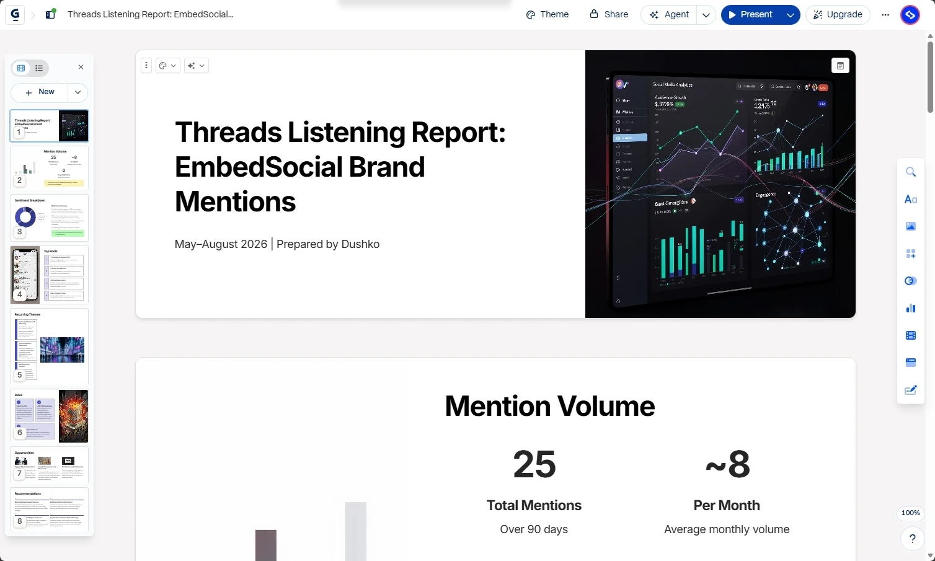Open the smart layouts toggle-shaped icon
The width and height of the screenshot is (935, 561).
[x=911, y=281]
